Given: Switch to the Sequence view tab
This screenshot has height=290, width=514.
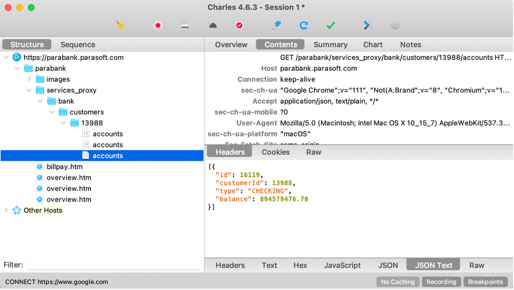Looking at the screenshot, I should tap(78, 45).
